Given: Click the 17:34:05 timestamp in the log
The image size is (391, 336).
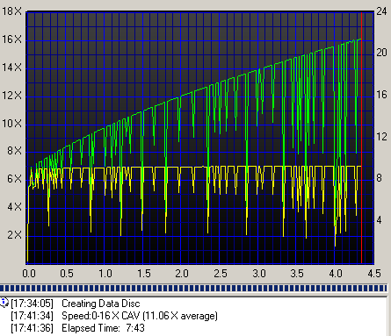Looking at the screenshot, I should point(32,304).
